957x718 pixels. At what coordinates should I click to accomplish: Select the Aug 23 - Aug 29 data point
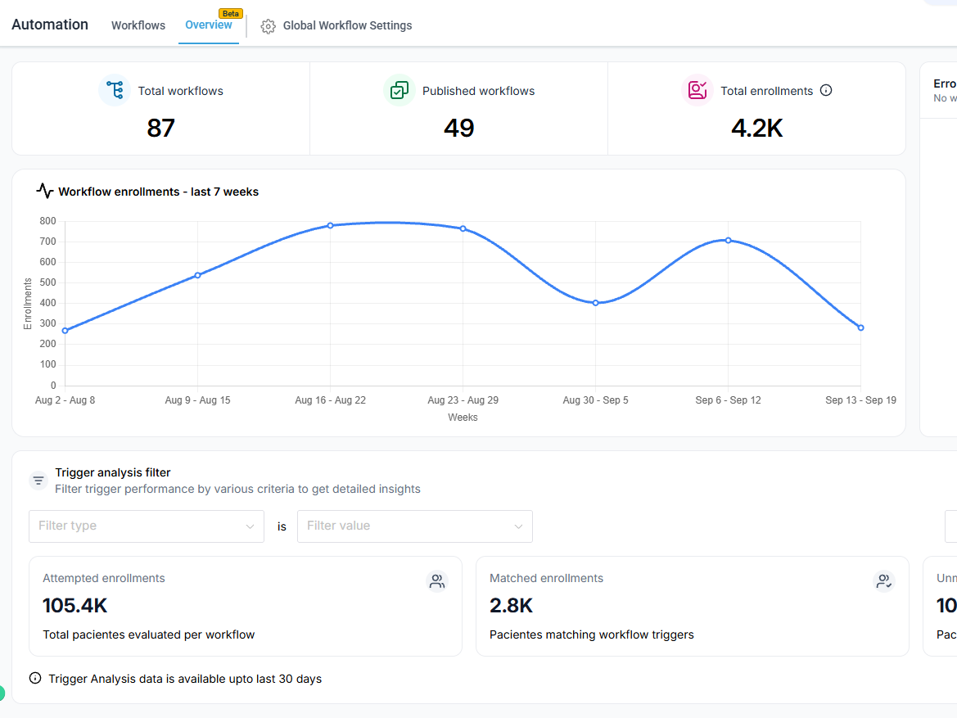[463, 229]
